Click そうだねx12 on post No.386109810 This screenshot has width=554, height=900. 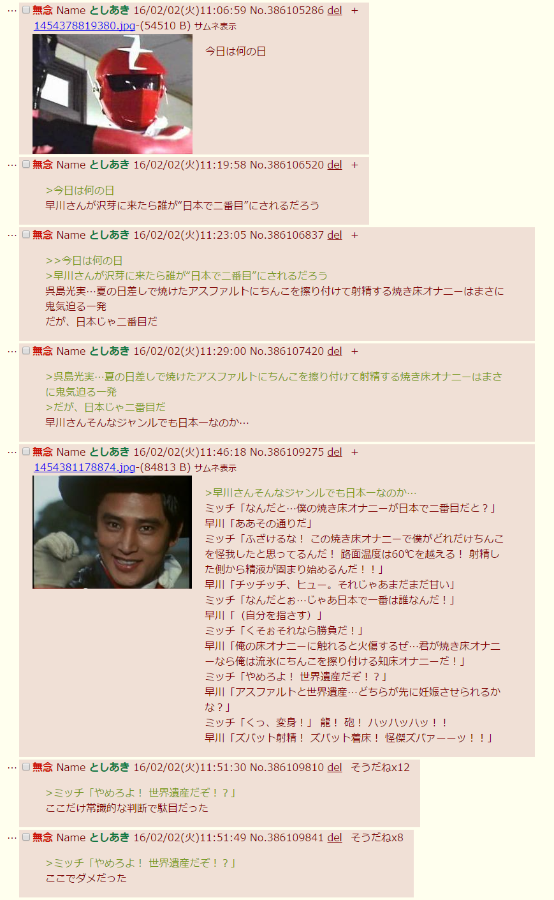(381, 767)
